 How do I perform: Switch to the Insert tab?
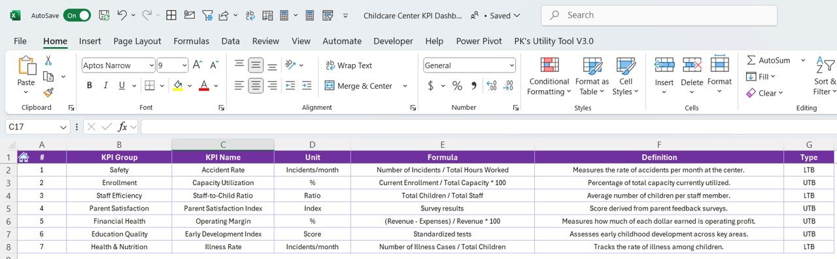tap(90, 41)
